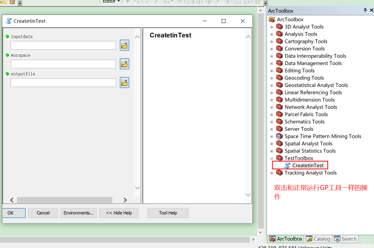Image resolution: width=374 pixels, height=248 pixels.
Task: Select Geocoding Tools toolbox icon
Action: point(279,78)
